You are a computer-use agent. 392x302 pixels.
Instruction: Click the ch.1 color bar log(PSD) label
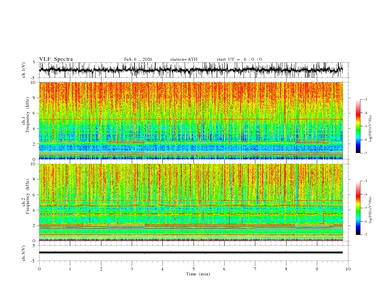(x=370, y=129)
